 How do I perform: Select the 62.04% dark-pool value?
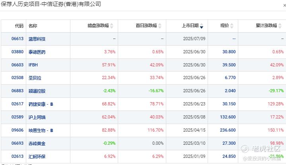pos(109,117)
